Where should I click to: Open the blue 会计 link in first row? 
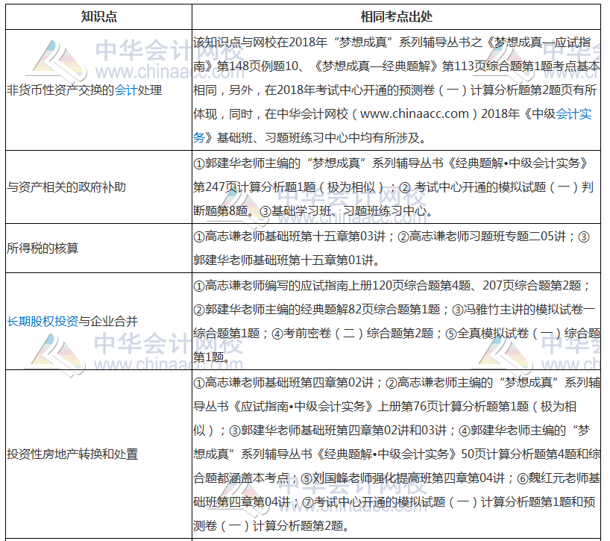126,90
